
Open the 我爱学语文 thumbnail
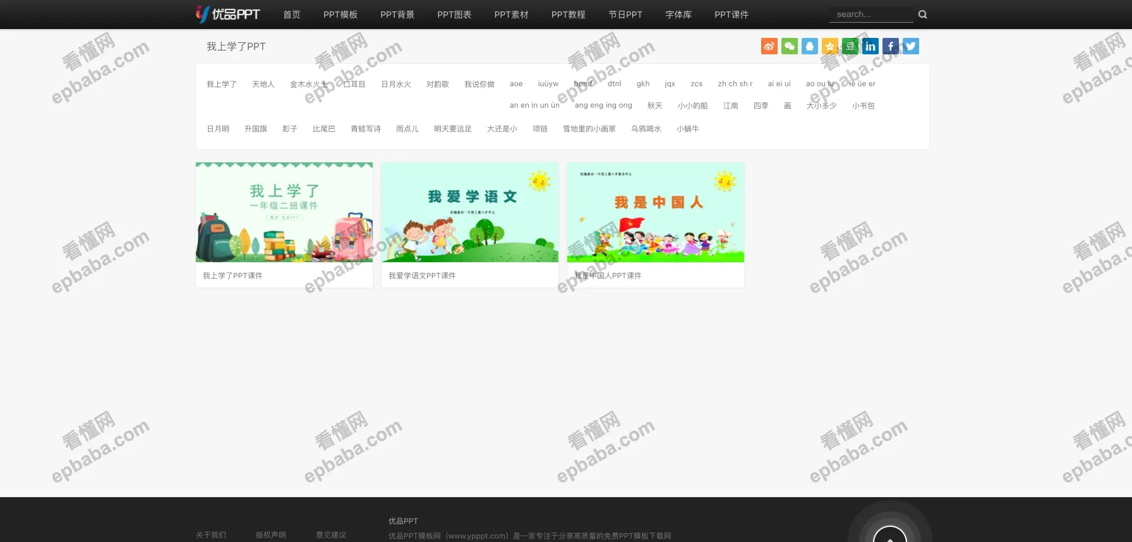coord(470,212)
